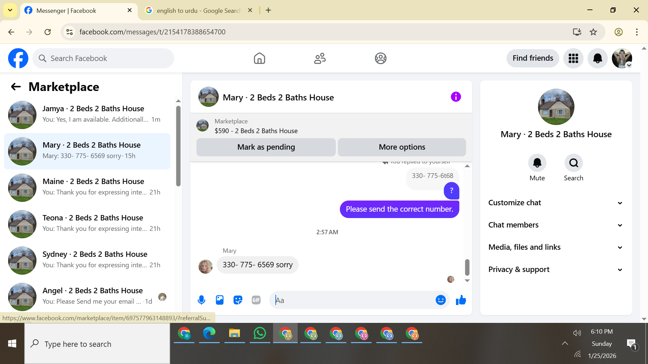The width and height of the screenshot is (648, 364).
Task: Open the $590 - 2 Beds 2 Baths House listing
Action: click(256, 131)
